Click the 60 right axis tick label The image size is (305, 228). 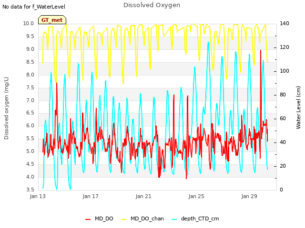tap(283, 118)
